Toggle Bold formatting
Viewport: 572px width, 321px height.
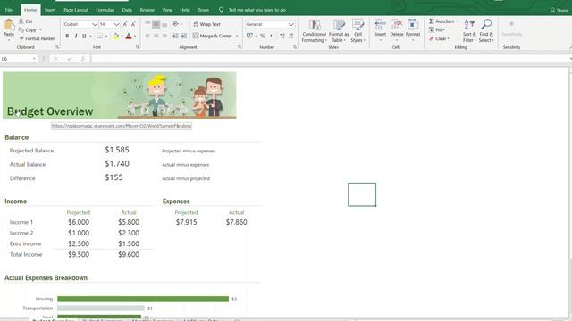(67, 36)
